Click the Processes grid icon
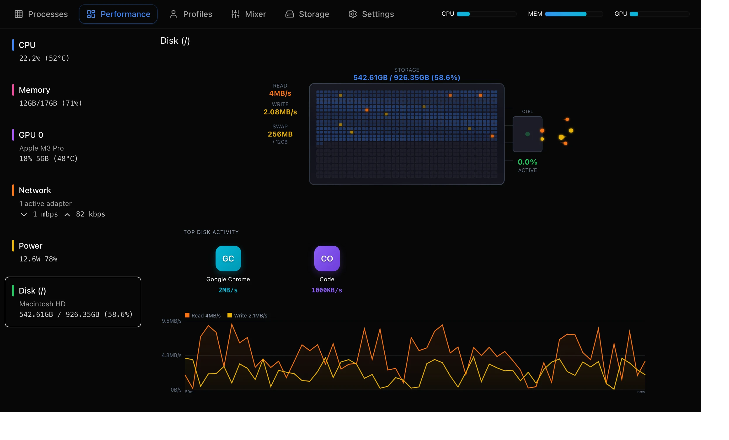729x440 pixels. [19, 14]
